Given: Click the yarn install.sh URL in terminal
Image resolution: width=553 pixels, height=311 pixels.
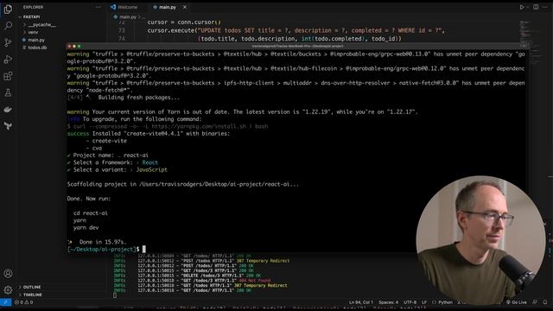Looking at the screenshot, I should pyautogui.click(x=199, y=126).
